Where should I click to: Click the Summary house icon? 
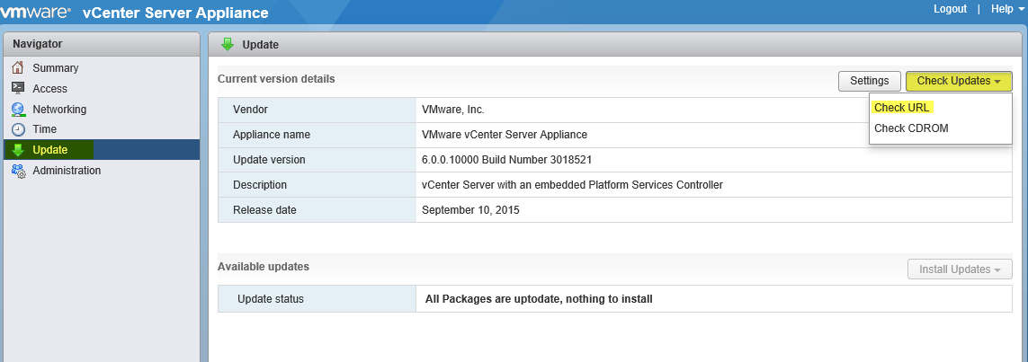click(x=18, y=67)
